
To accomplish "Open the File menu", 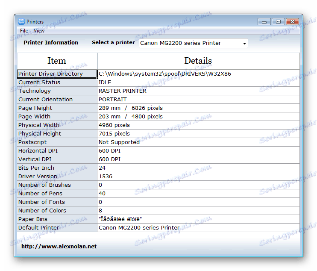I will (24, 31).
